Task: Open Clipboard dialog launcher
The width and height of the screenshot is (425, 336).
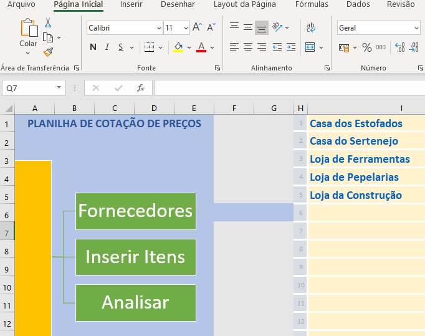Action: [x=77, y=68]
